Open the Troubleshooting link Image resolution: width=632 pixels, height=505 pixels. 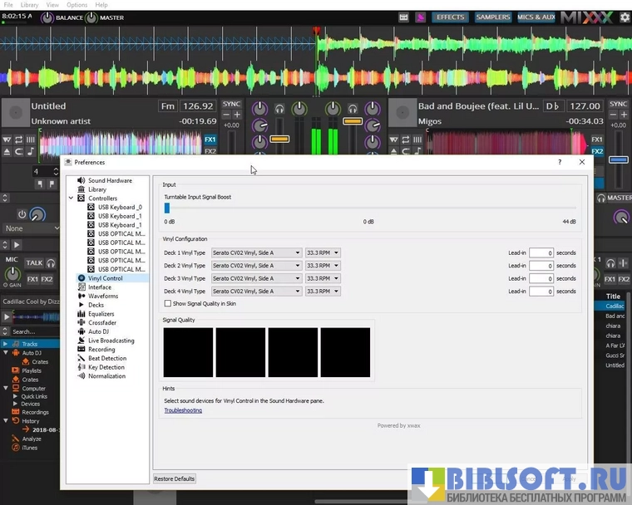pos(183,410)
